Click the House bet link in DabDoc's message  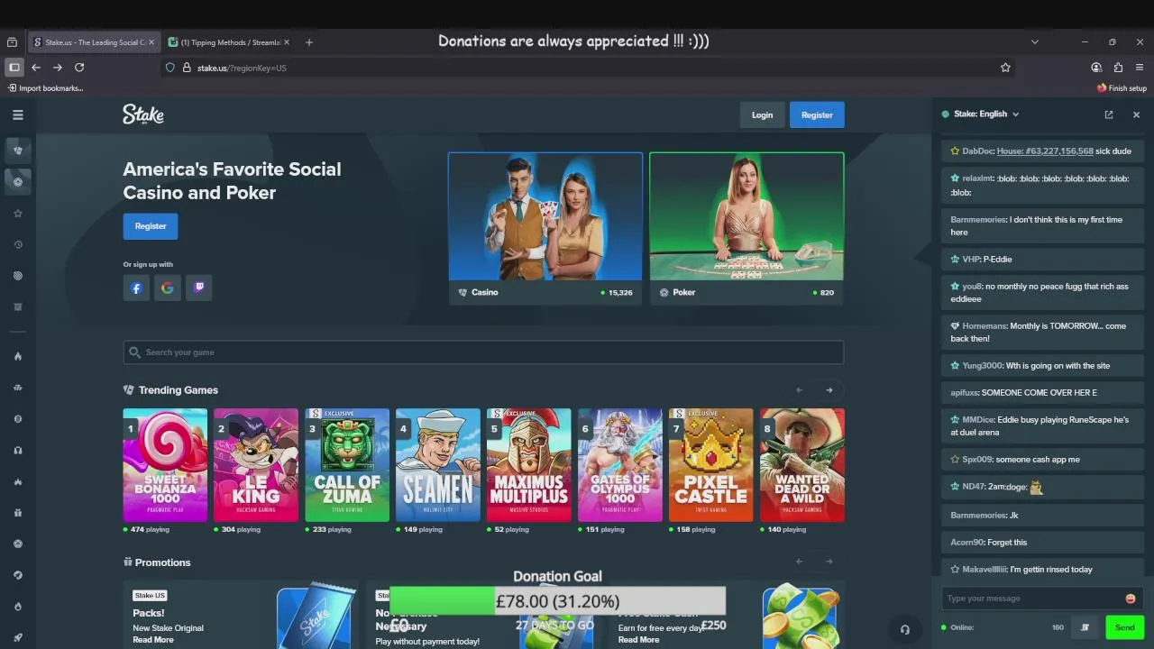[x=1045, y=151]
